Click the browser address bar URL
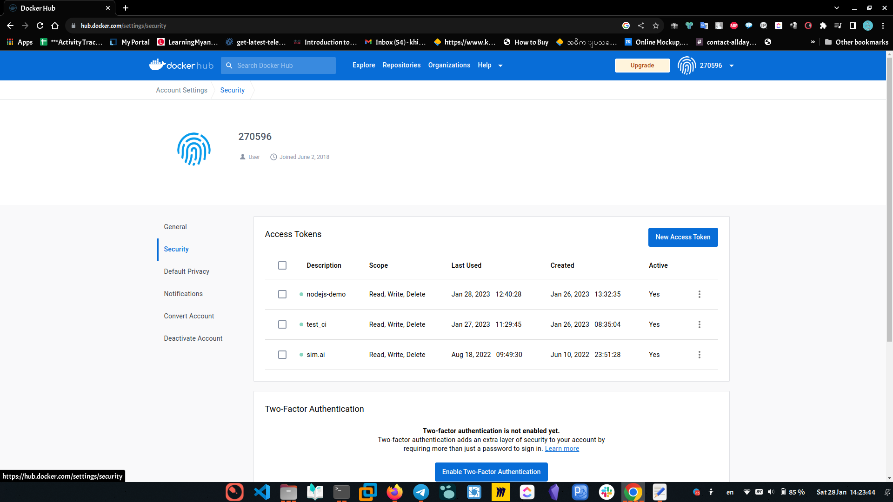Image resolution: width=893 pixels, height=502 pixels. click(123, 26)
